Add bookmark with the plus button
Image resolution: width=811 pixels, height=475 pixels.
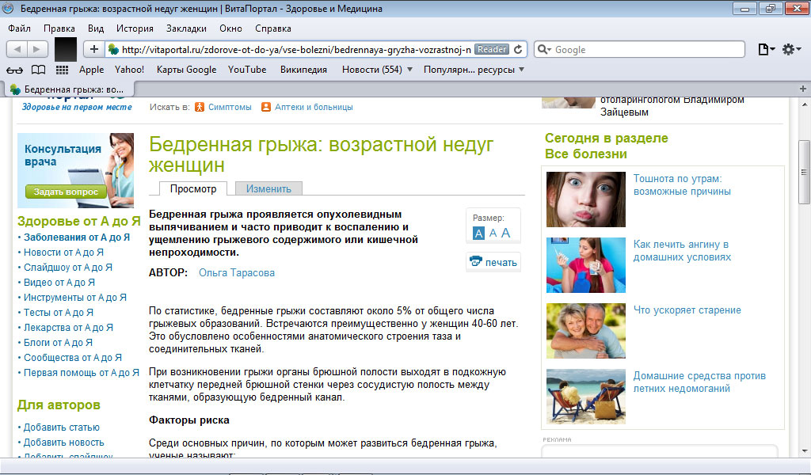click(x=93, y=50)
